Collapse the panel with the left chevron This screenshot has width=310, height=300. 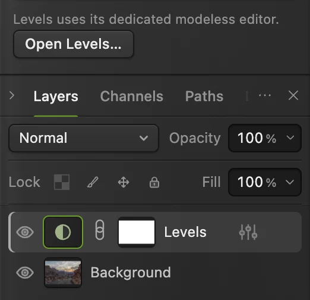click(12, 95)
